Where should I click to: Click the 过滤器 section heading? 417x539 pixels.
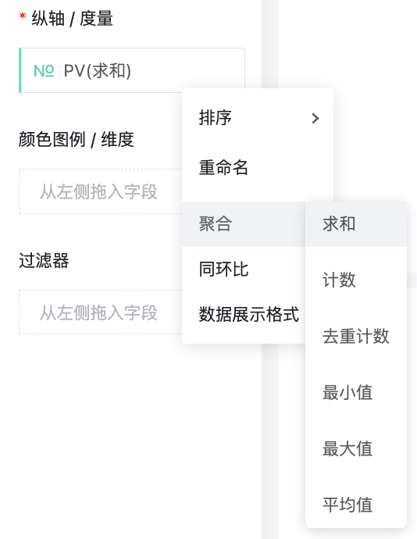[44, 261]
